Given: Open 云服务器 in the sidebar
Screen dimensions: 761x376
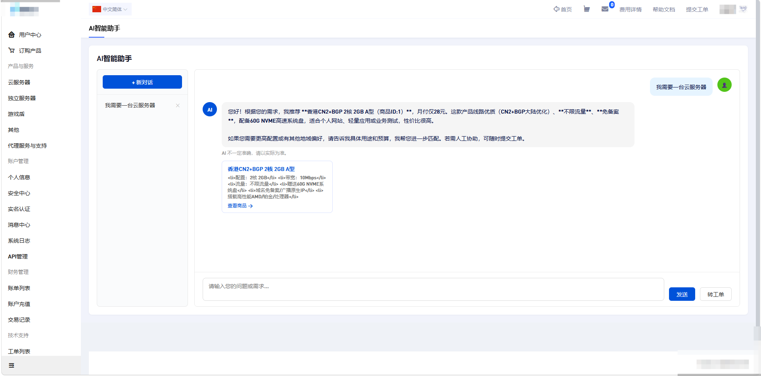Looking at the screenshot, I should tap(19, 82).
